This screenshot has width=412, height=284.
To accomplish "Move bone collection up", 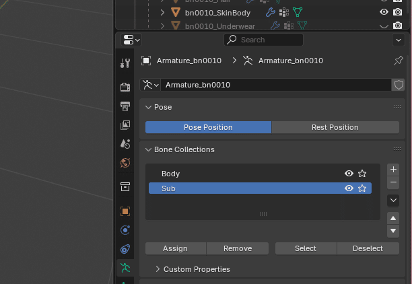I will click(x=393, y=218).
